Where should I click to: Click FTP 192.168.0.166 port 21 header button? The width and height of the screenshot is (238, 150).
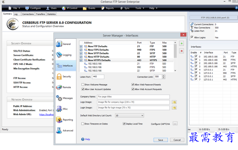click(214, 18)
